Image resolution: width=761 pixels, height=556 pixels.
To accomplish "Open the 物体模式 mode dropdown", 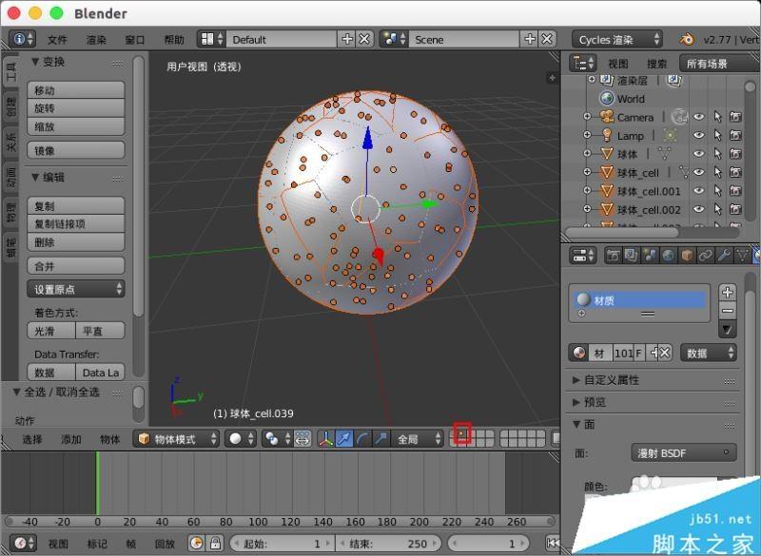I will [179, 438].
